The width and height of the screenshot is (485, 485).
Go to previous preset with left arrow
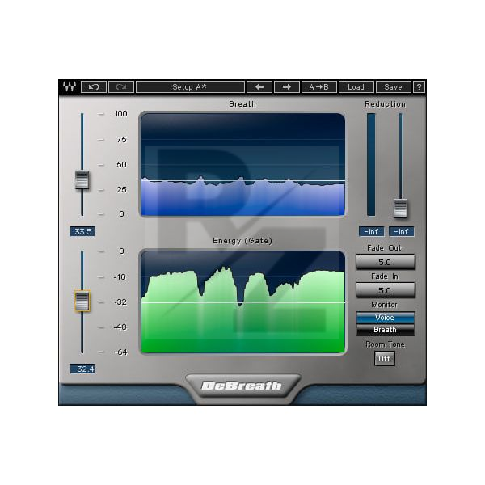[x=259, y=87]
